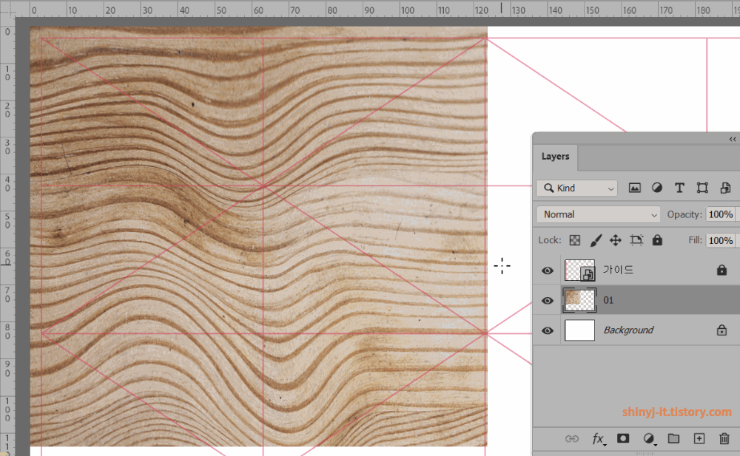Click the Fill value field

click(721, 240)
